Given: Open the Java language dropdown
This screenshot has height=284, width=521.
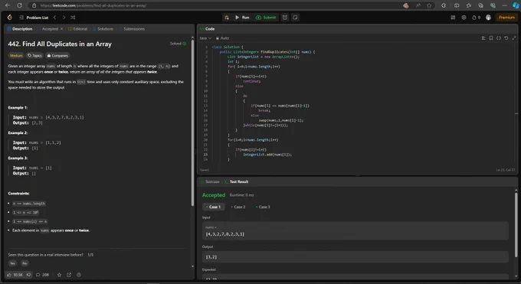Looking at the screenshot, I should [205, 38].
